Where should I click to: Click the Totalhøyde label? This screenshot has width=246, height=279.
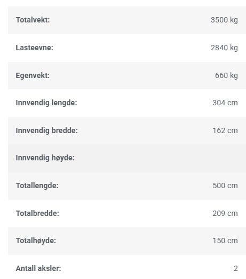tap(36, 241)
